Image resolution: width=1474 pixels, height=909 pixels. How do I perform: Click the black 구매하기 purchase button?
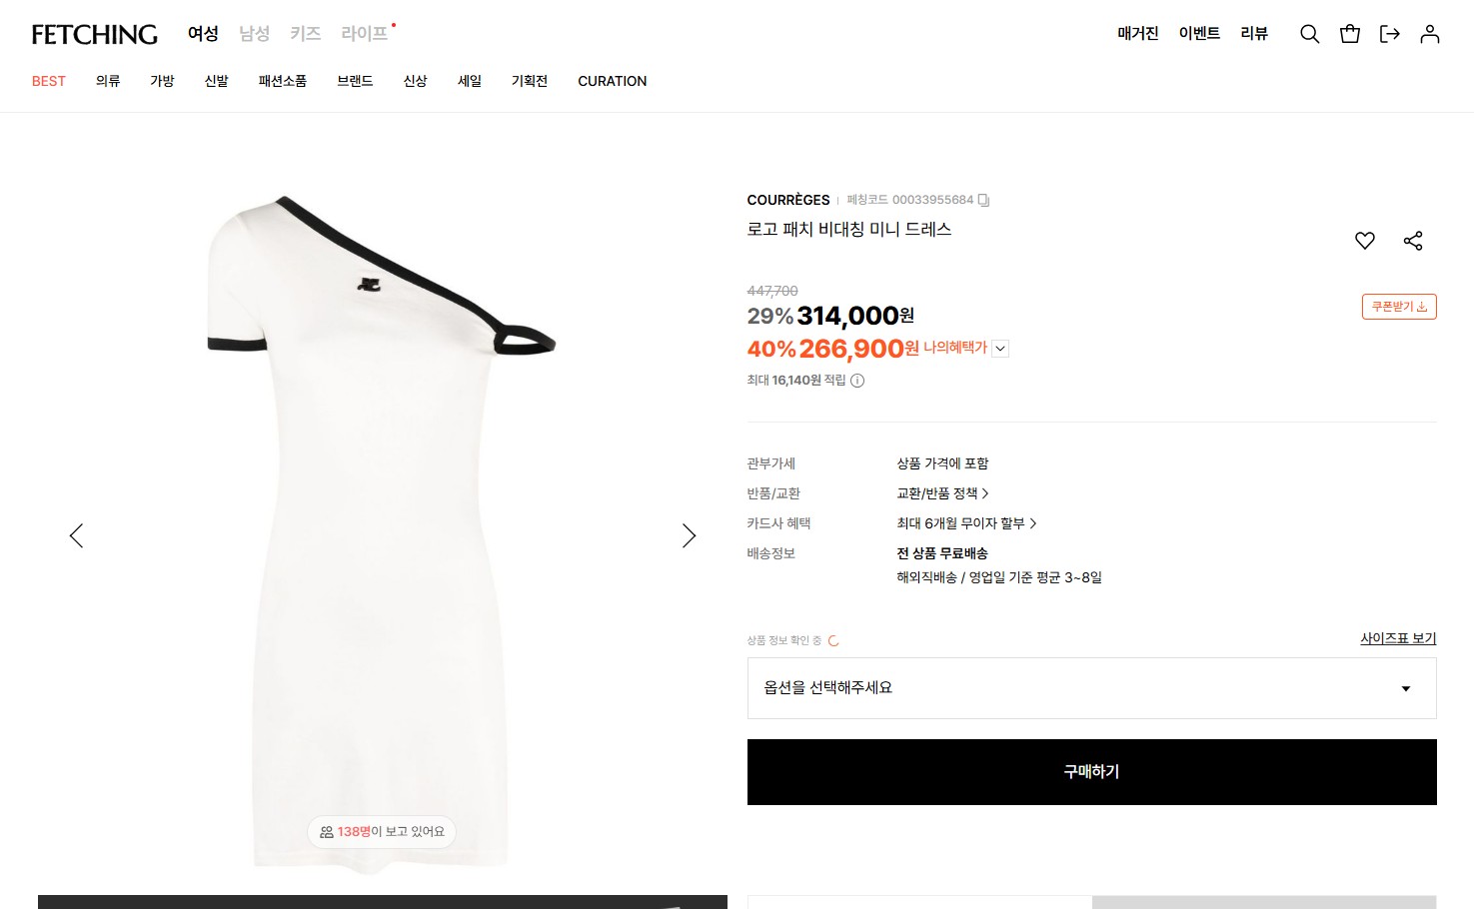click(1091, 772)
